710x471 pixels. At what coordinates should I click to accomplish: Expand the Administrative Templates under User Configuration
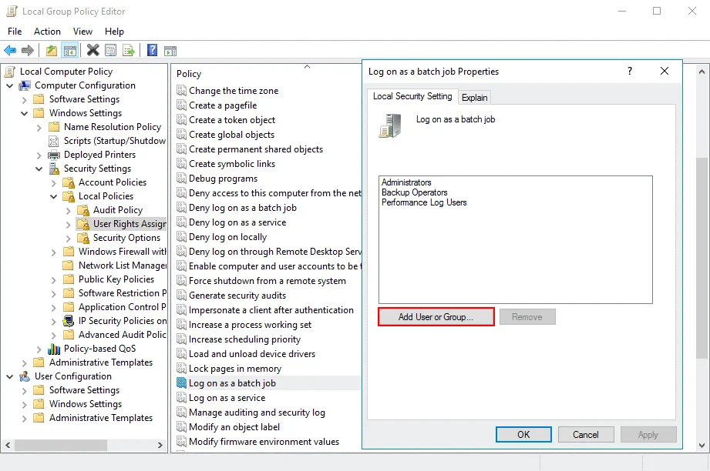click(x=24, y=418)
